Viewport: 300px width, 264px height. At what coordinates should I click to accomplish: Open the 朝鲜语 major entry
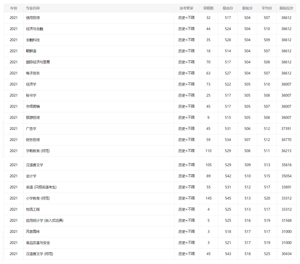31,51
